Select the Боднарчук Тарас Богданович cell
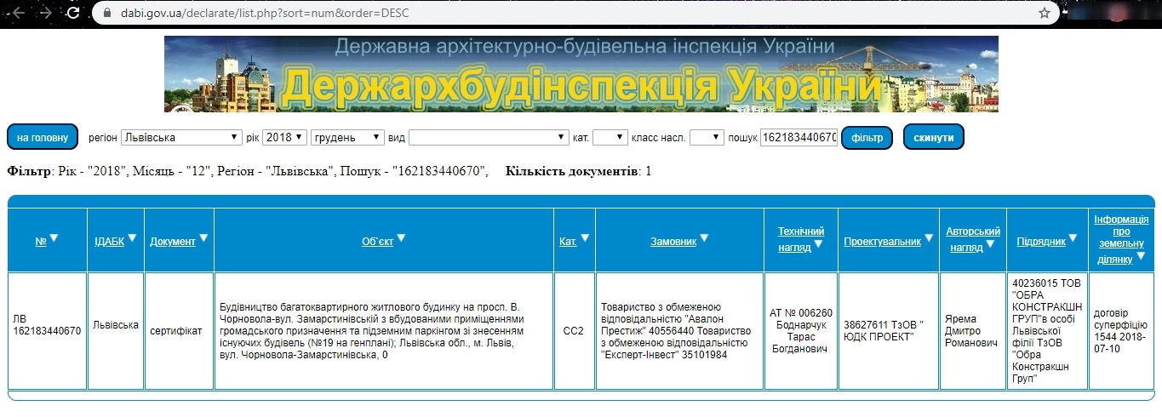 point(801,331)
